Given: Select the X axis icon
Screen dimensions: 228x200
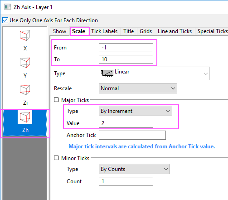Looking at the screenshot, I should [25, 36].
